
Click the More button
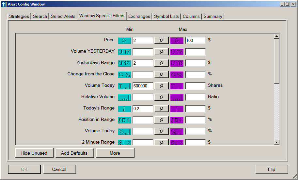pos(115,153)
